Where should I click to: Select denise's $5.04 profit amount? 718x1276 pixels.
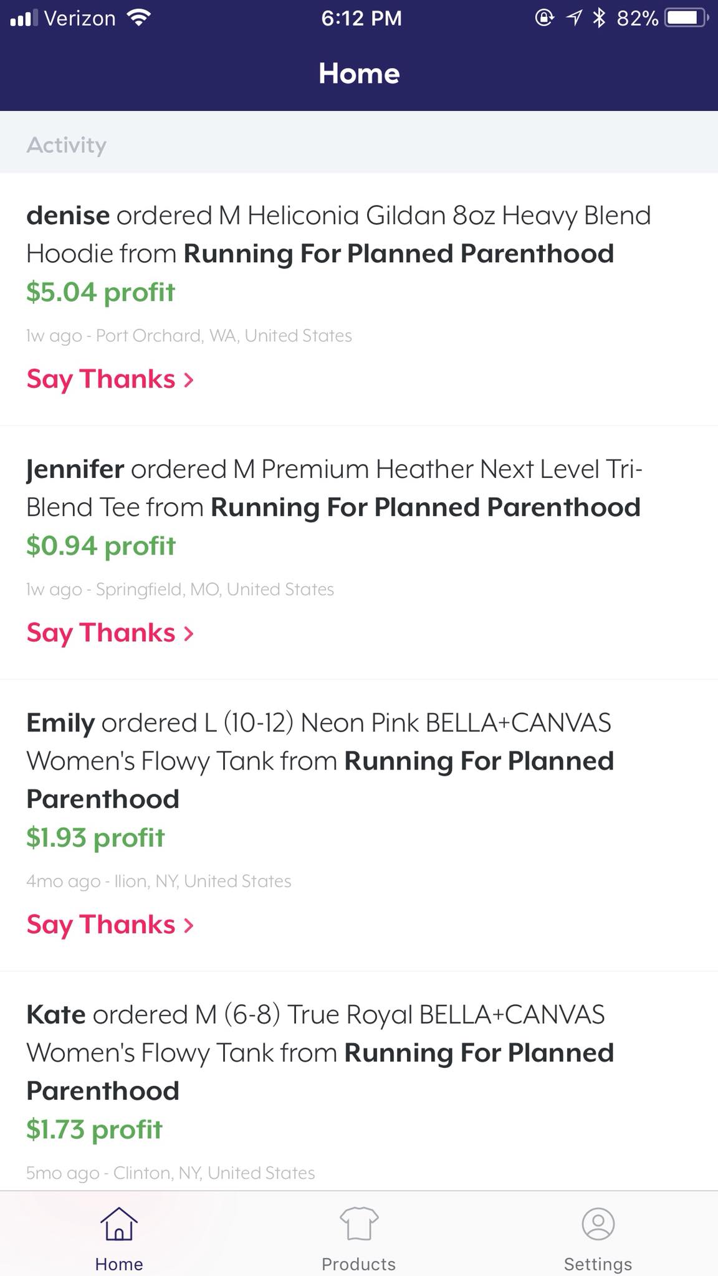click(100, 292)
